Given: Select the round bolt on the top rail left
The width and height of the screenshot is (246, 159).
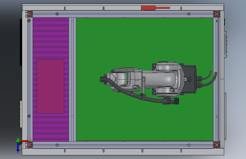Looking at the screenshot, I should pyautogui.click(x=57, y=14).
